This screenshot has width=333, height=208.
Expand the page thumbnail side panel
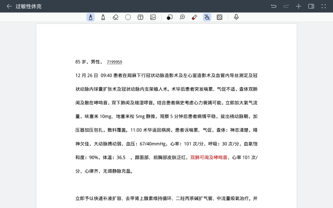point(311,6)
